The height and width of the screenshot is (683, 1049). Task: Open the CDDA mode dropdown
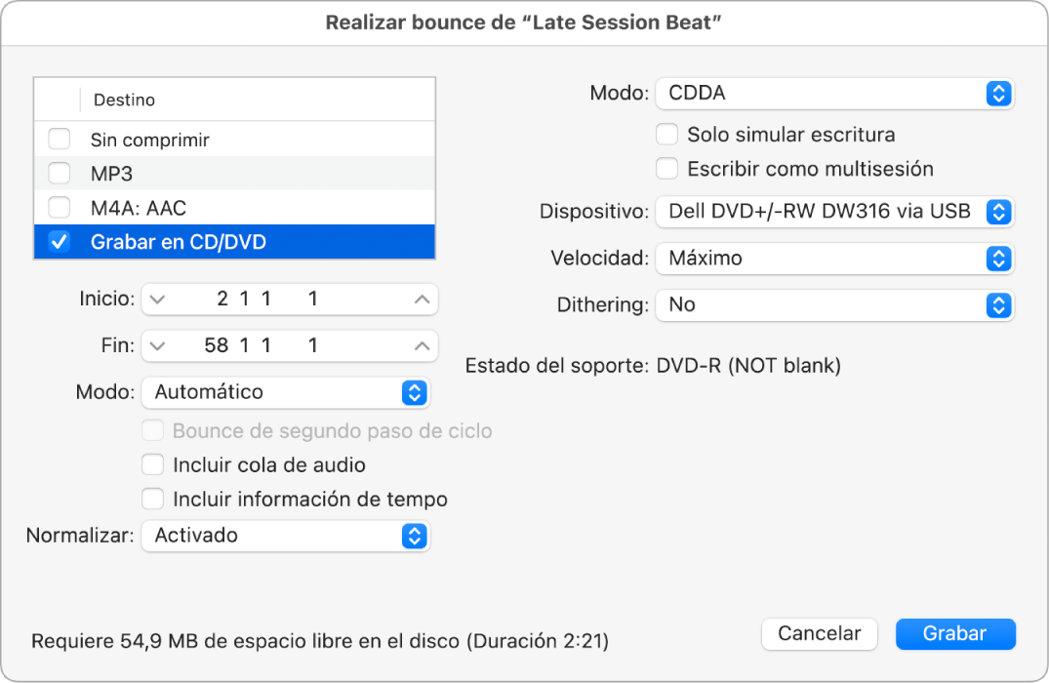[834, 94]
